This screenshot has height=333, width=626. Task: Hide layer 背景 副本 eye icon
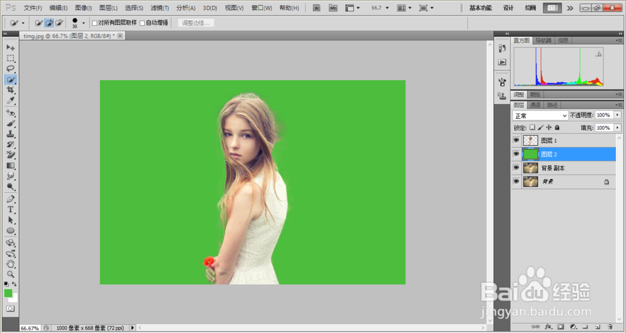coord(516,168)
